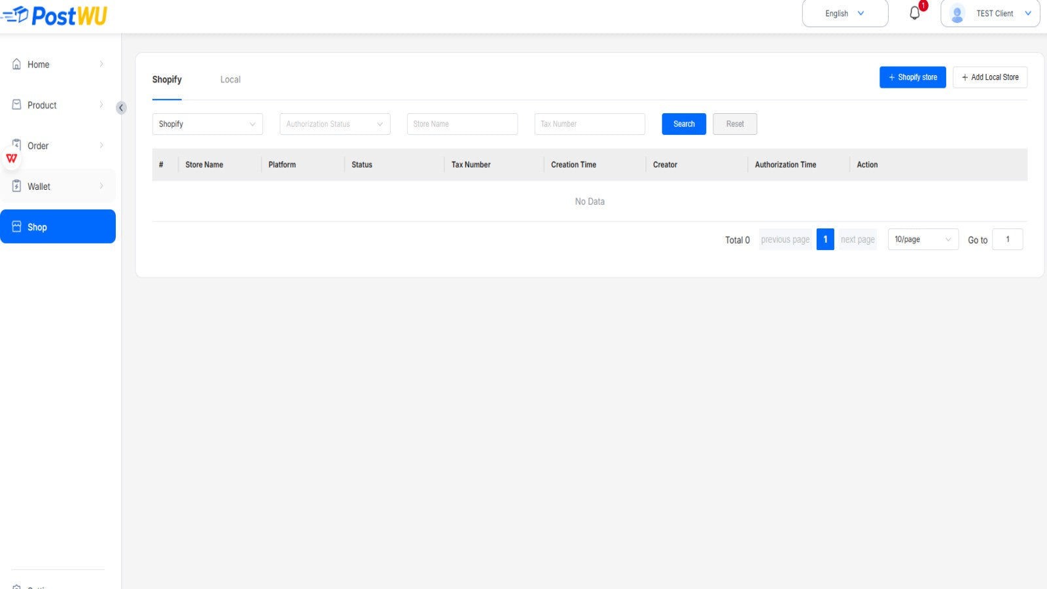This screenshot has height=589, width=1047.
Task: Click the Shop sidebar icon
Action: click(17, 226)
